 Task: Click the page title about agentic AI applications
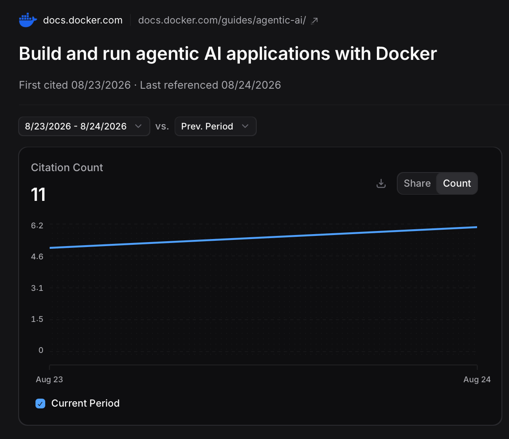[228, 54]
